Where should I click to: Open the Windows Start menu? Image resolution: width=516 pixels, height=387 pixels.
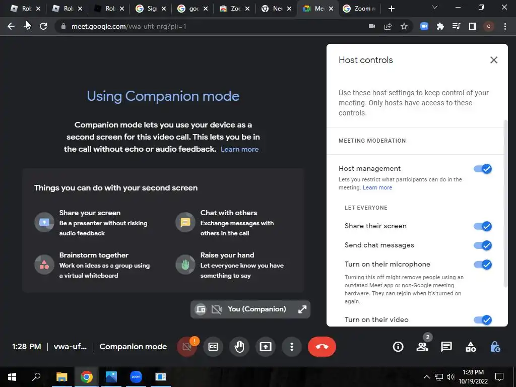click(12, 376)
